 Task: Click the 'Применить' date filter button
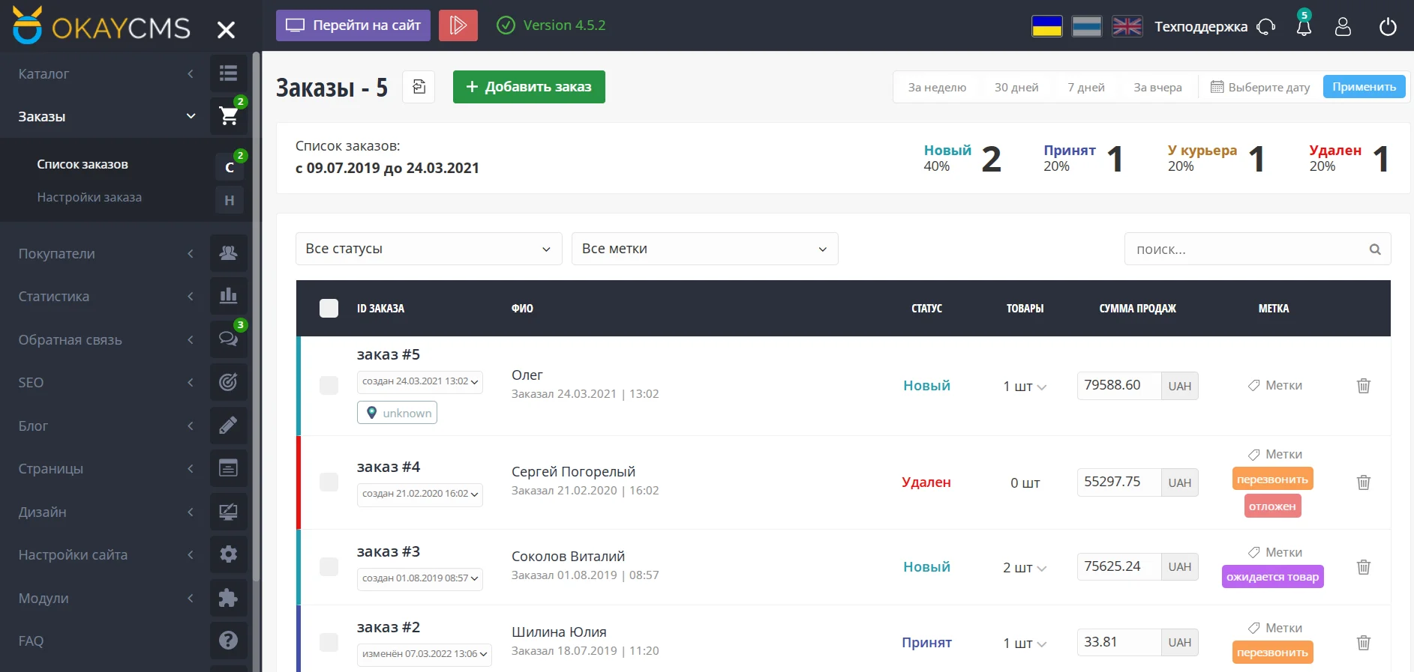[1364, 87]
